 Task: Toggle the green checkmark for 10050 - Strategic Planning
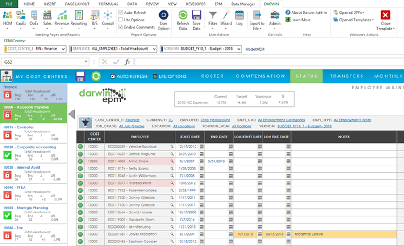point(7,215)
